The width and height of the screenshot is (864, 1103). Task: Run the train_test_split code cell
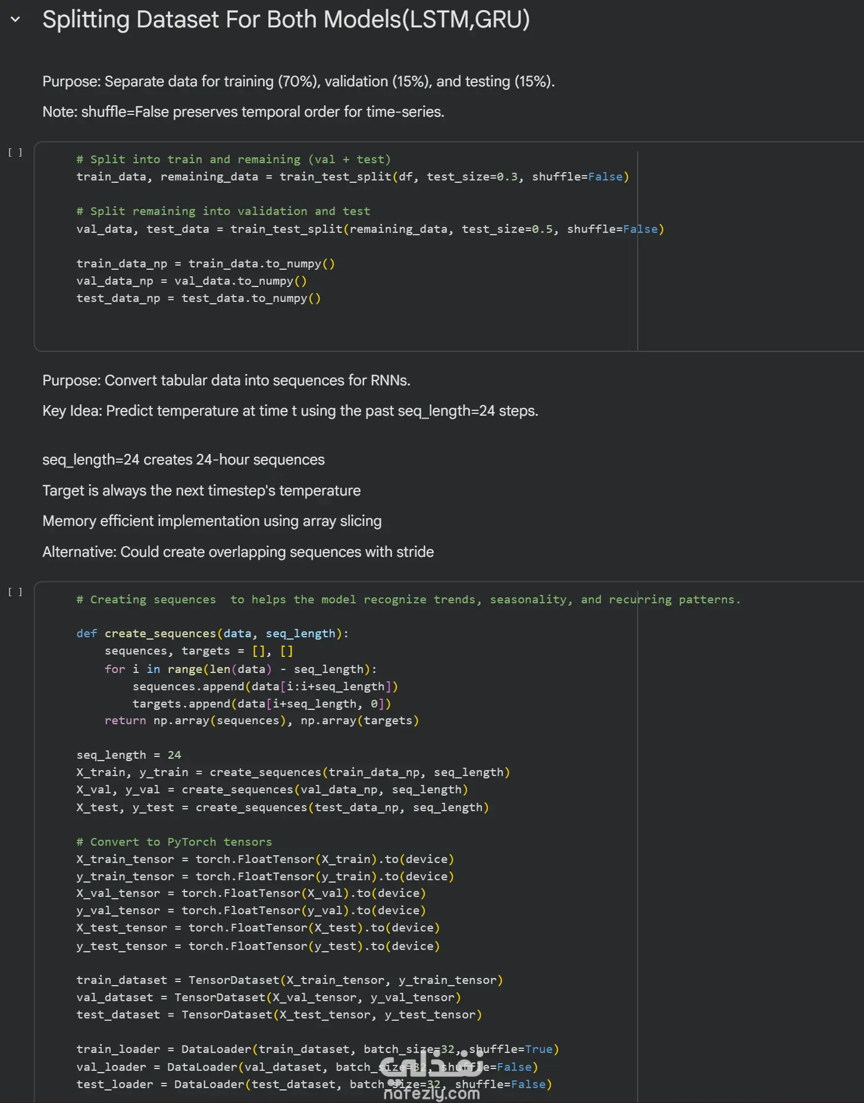pyautogui.click(x=15, y=152)
